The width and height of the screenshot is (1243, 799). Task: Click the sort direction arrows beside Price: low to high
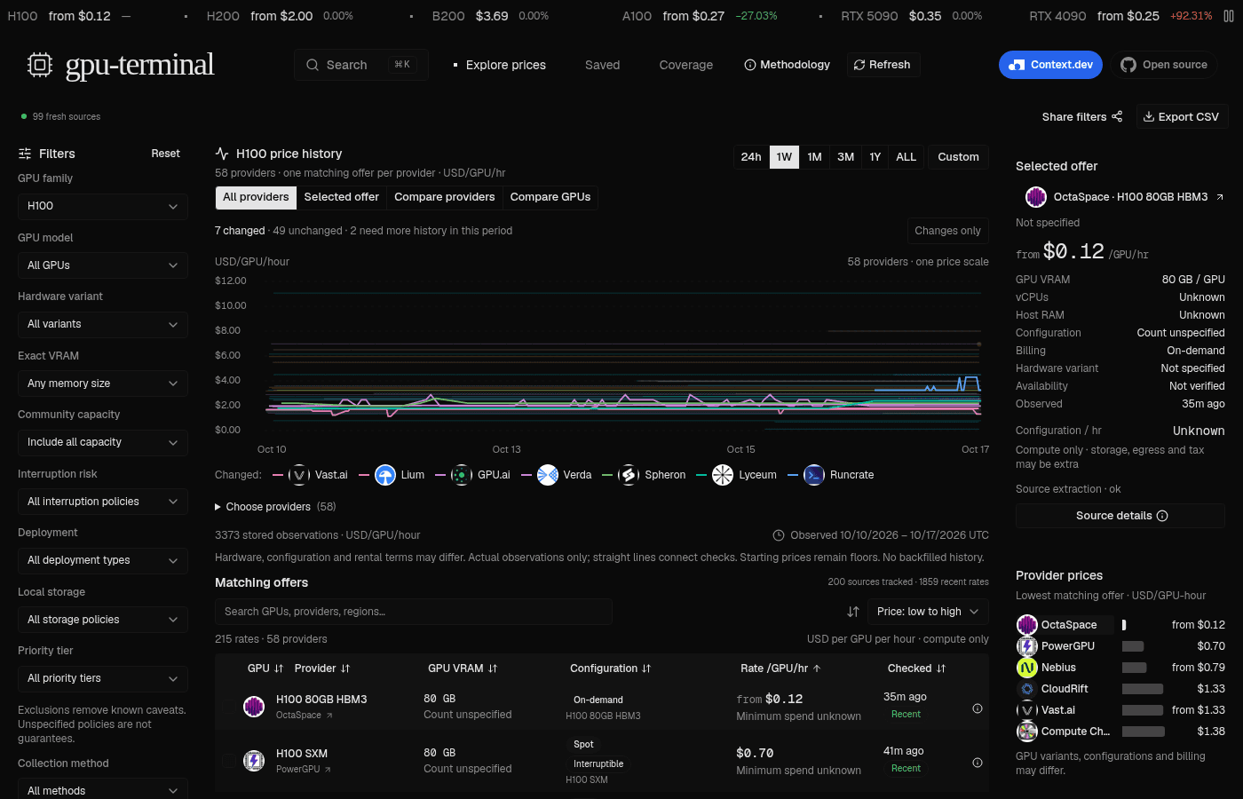tap(853, 612)
